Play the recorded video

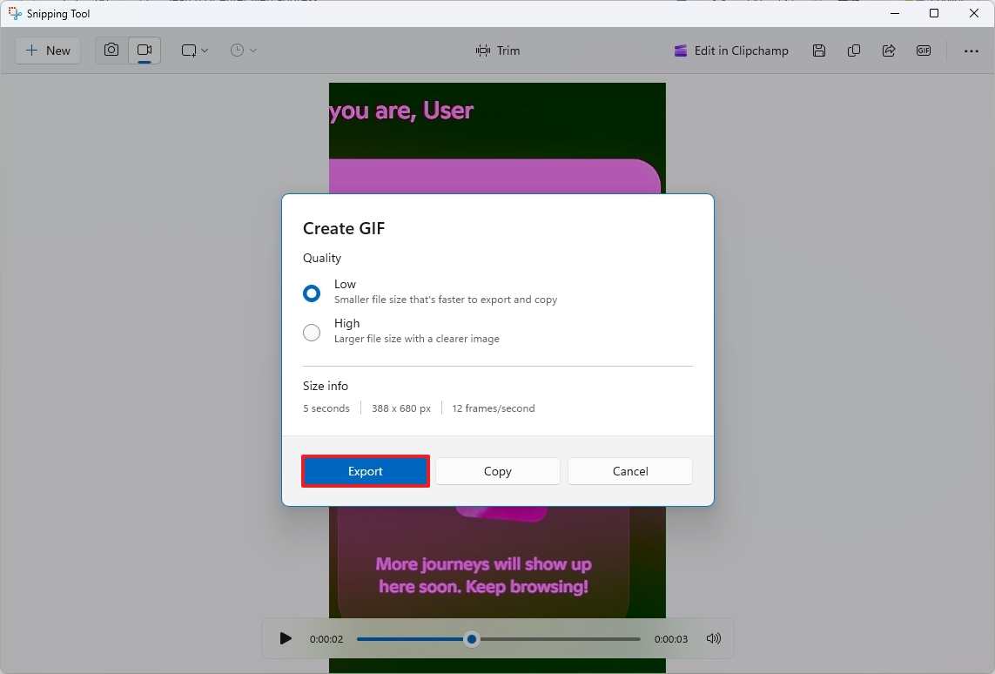tap(286, 638)
